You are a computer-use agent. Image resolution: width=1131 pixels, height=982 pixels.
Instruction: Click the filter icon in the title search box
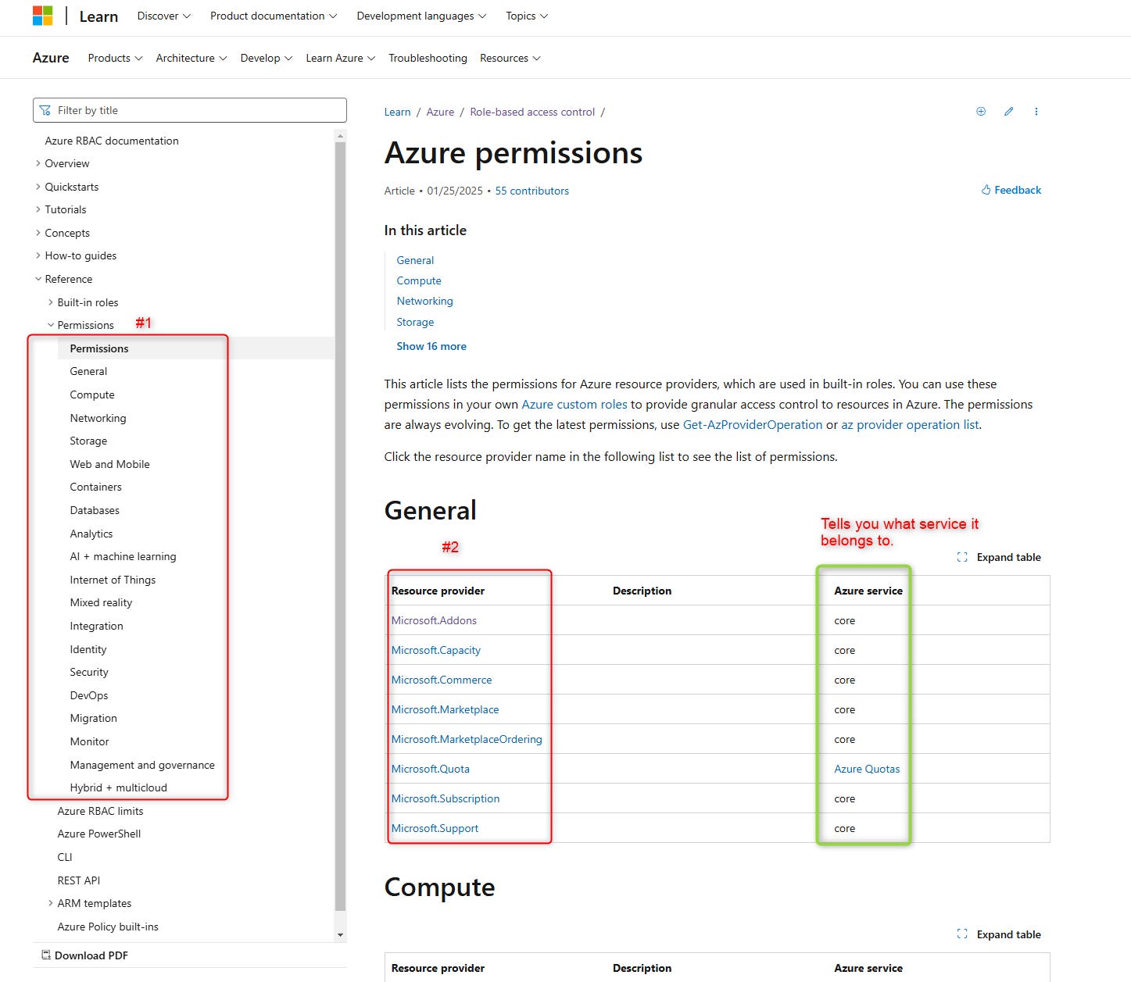45,109
